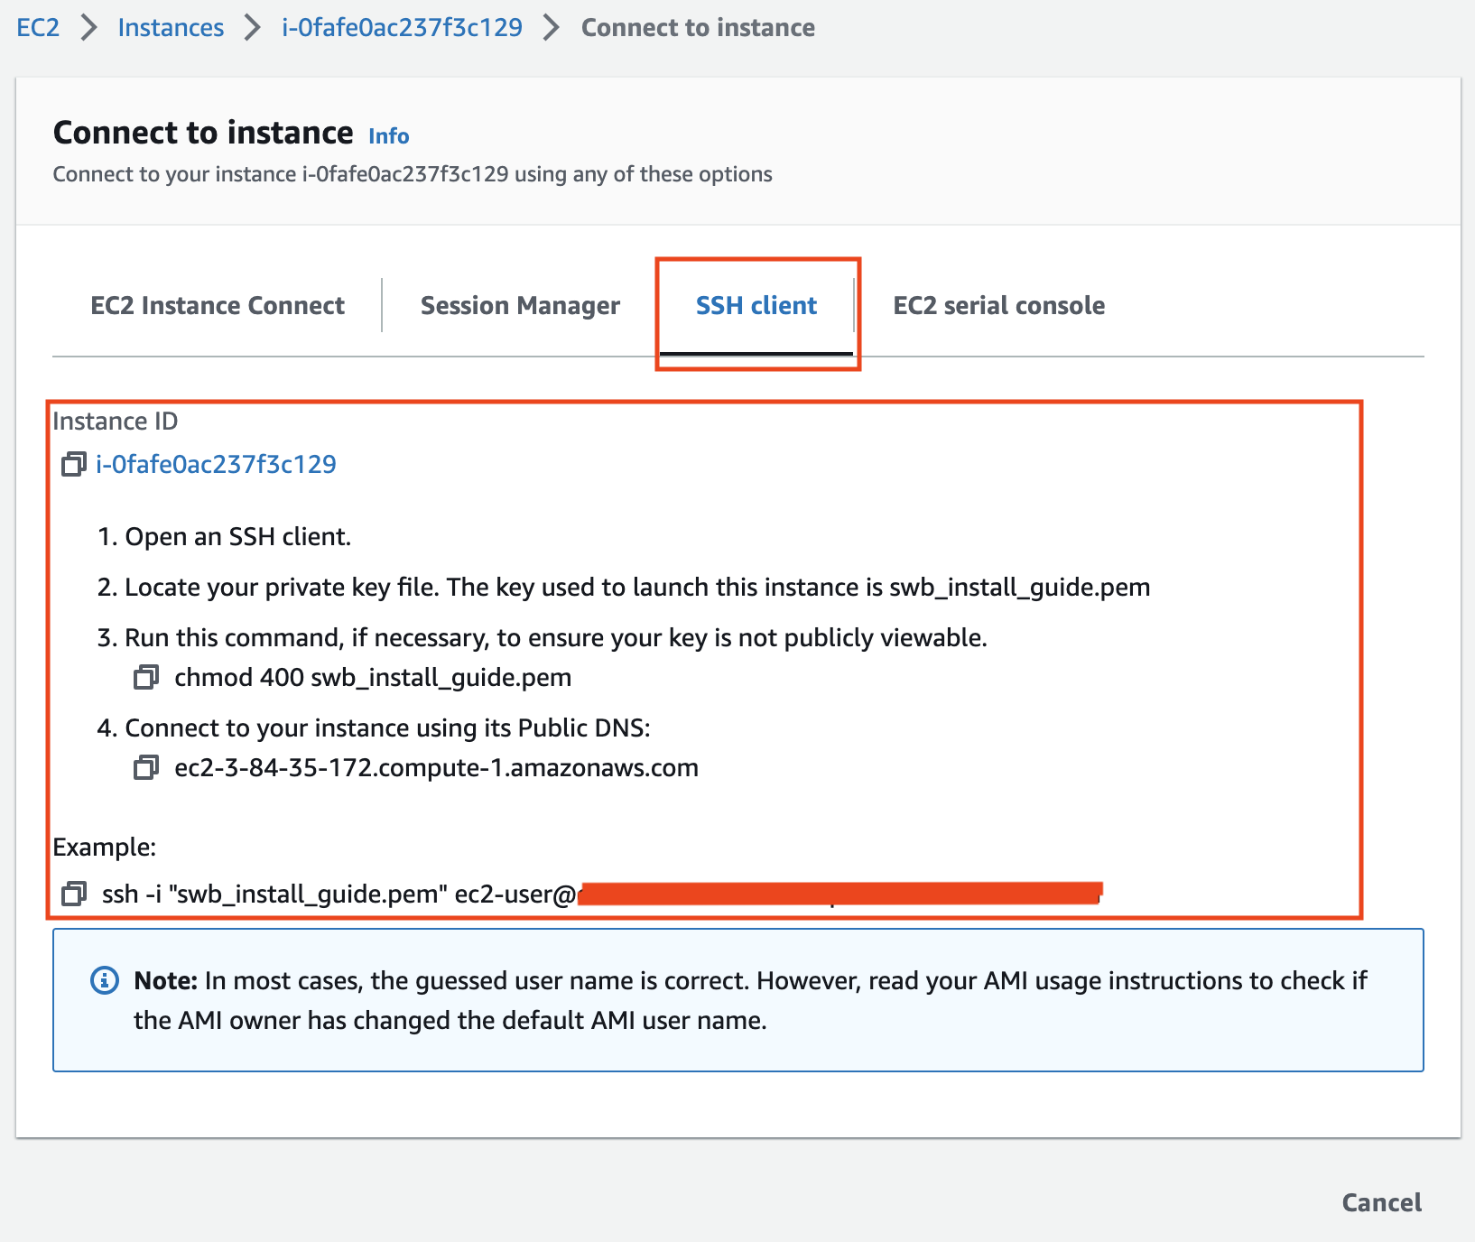Click the info icon in the Note box

105,980
